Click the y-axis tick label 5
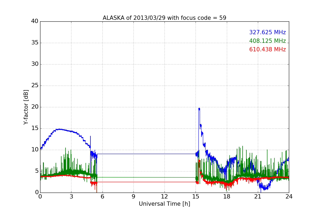 [36, 171]
